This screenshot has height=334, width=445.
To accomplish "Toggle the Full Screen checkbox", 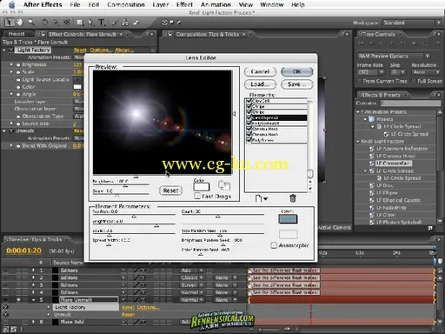I will [414, 81].
